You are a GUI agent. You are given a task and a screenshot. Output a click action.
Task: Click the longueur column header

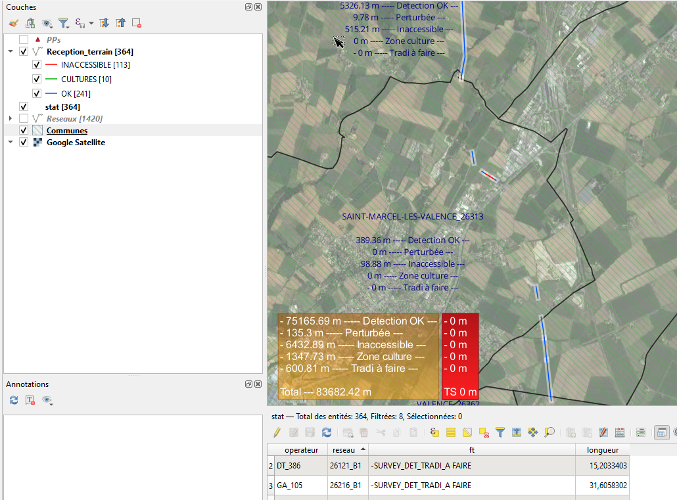click(x=602, y=450)
